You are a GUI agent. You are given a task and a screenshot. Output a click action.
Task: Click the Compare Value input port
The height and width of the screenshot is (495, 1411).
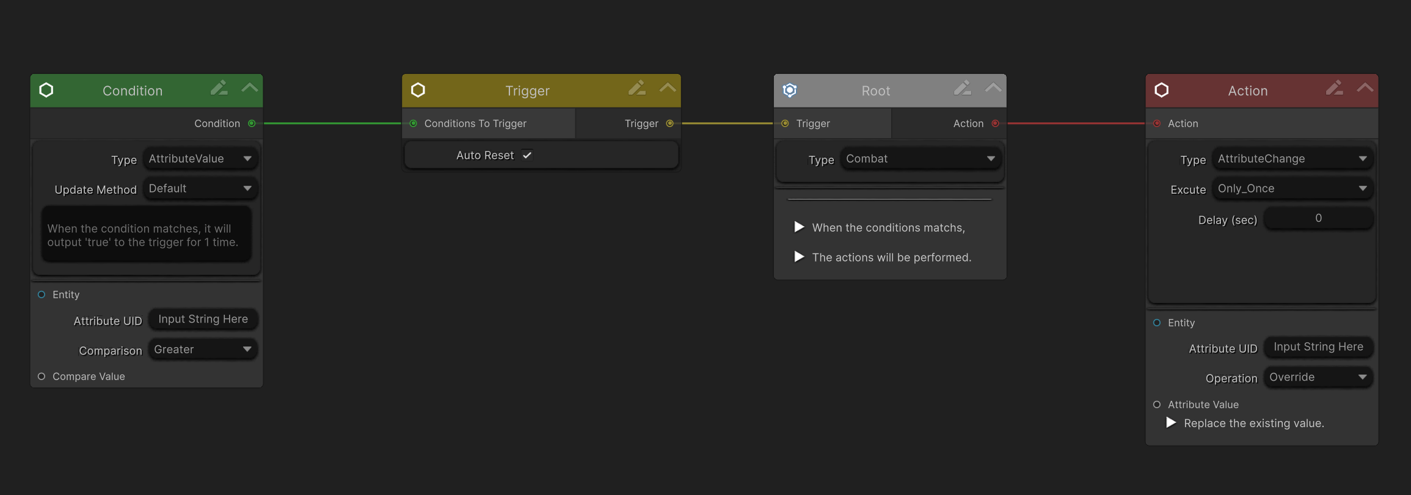click(x=42, y=376)
